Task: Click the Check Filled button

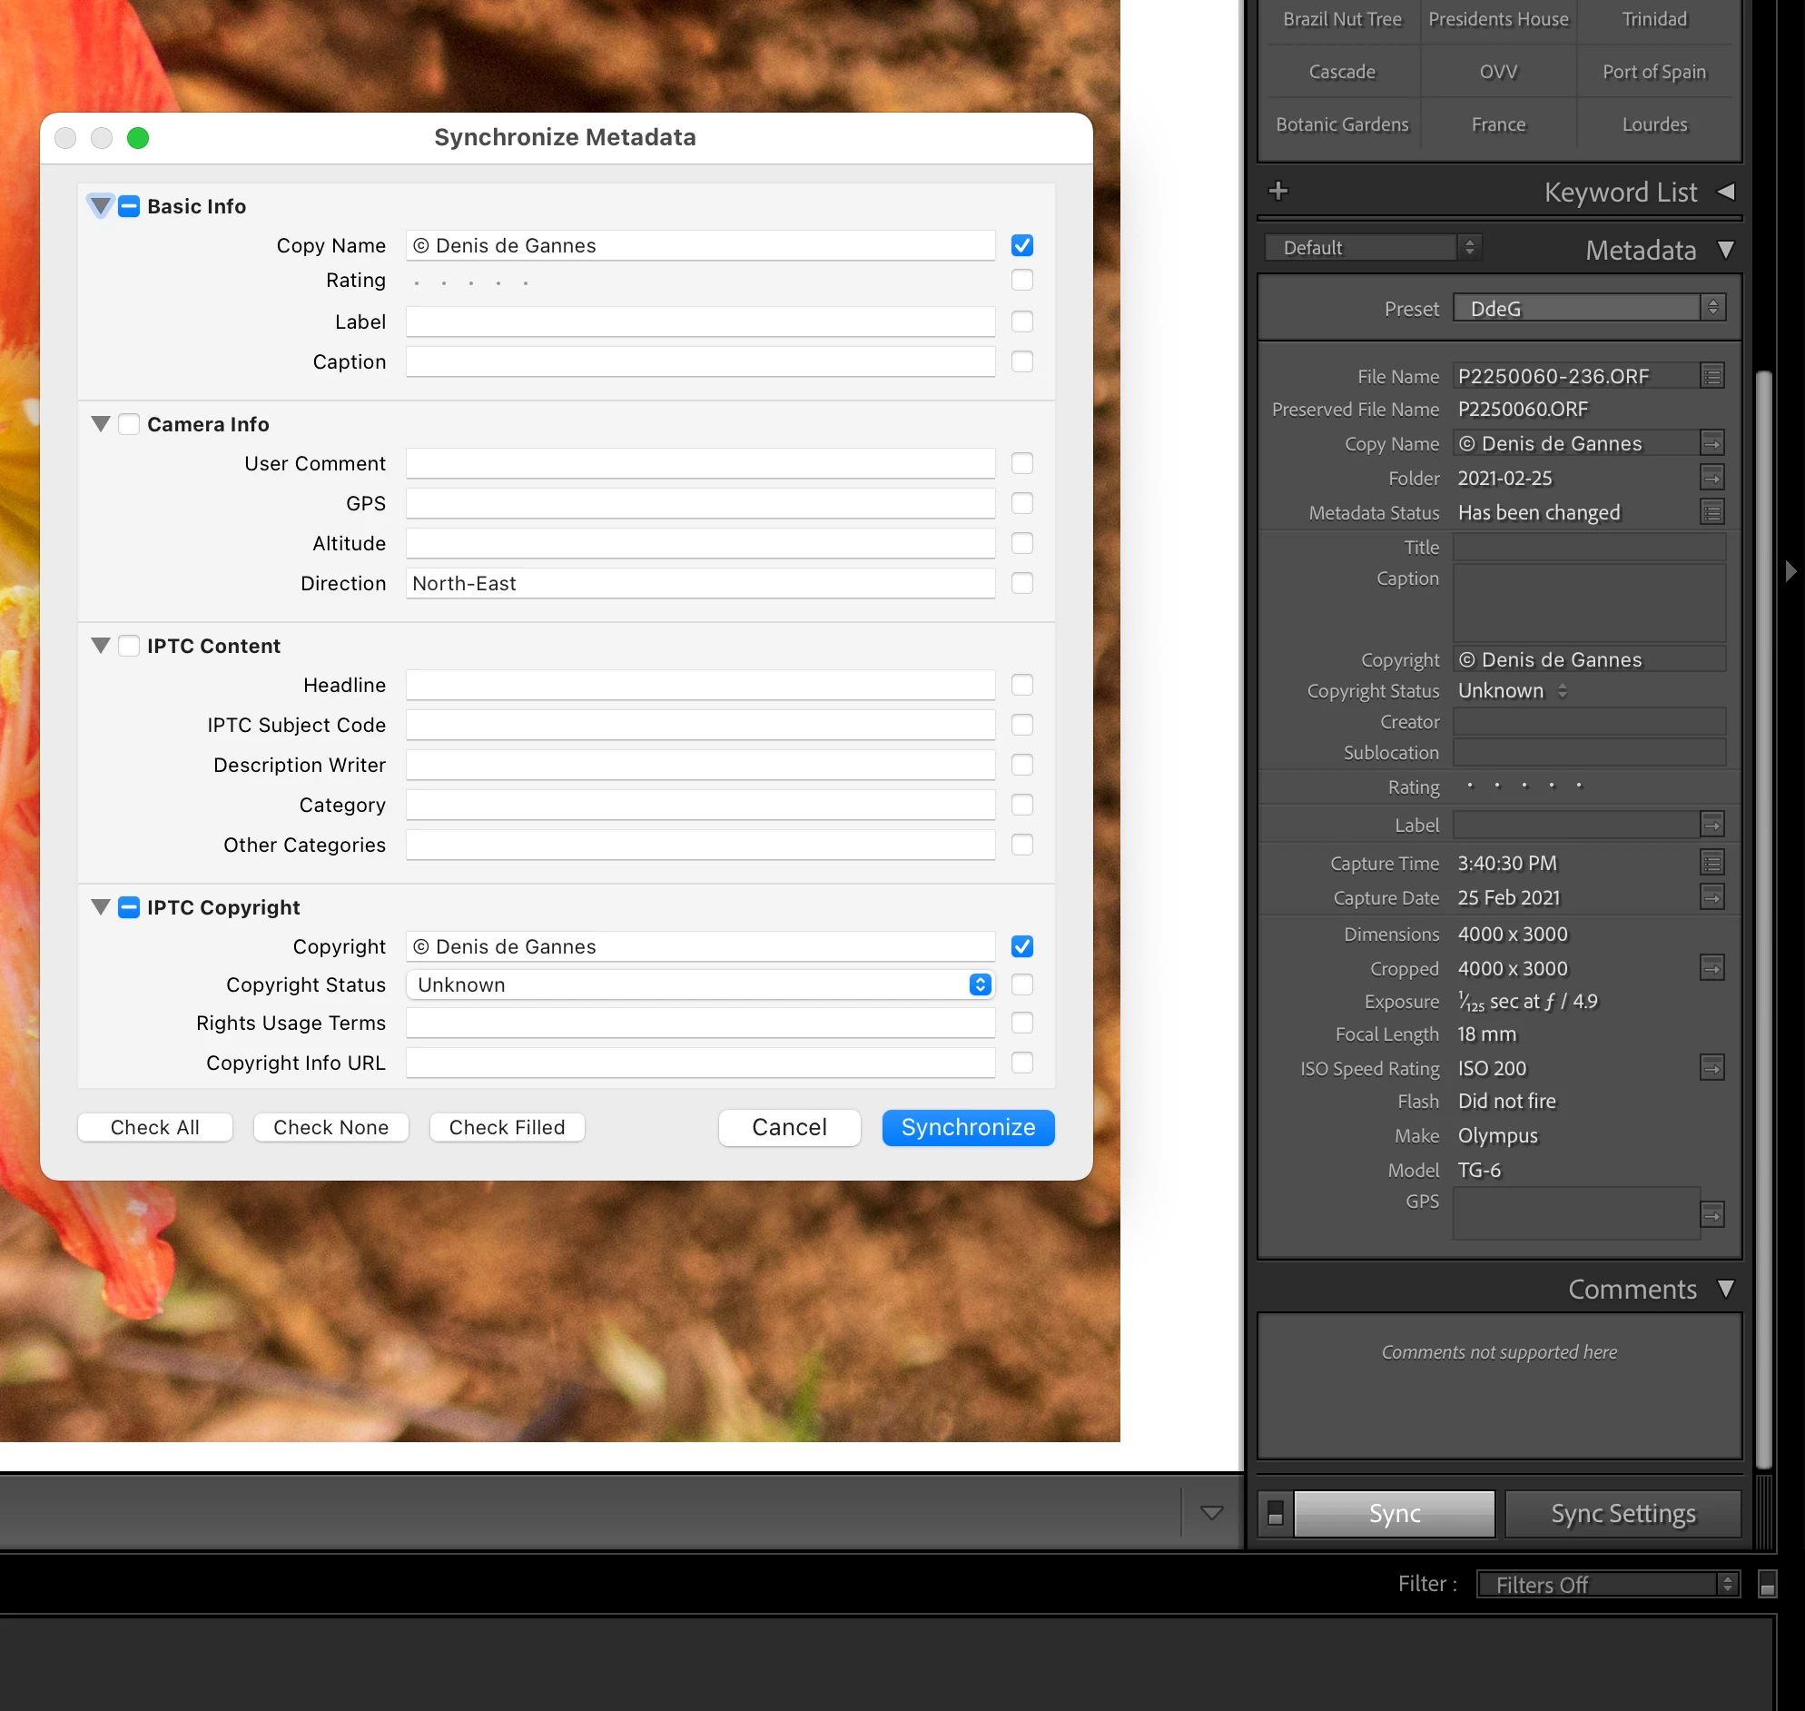Action: click(x=507, y=1127)
